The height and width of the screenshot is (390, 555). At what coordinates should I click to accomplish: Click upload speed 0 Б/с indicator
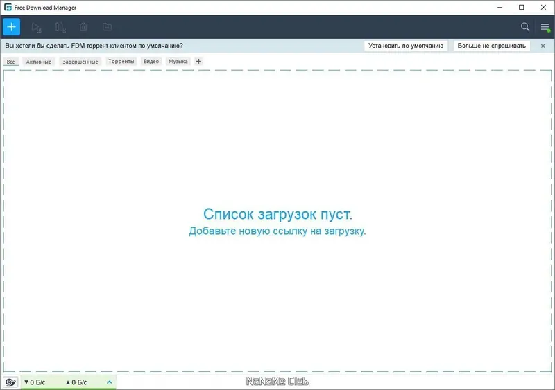click(x=76, y=382)
